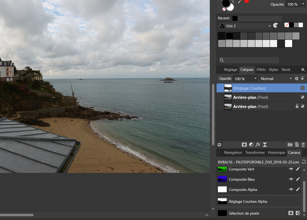The height and width of the screenshot is (220, 307).
Task: Switch to the Historique tab
Action: [276, 152]
